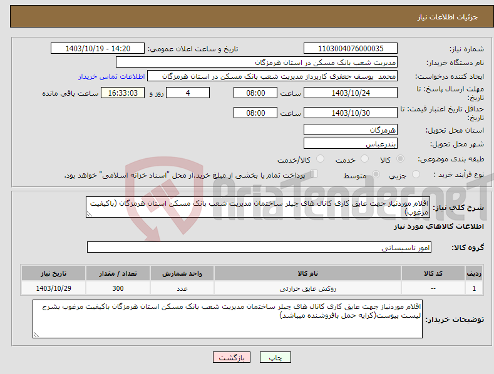Click the نوع فرآیند خرید label
Screen dimensions: 494x374
pos(459,174)
